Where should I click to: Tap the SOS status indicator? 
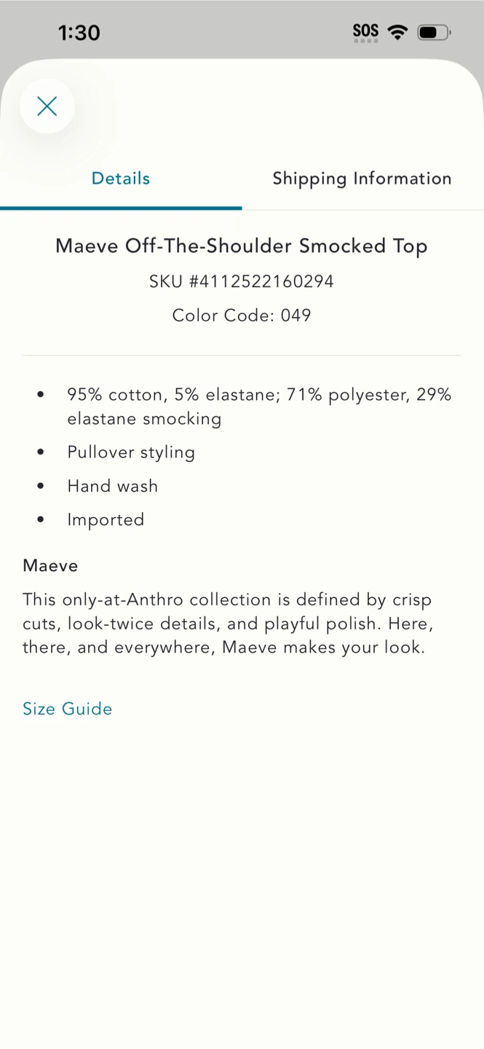[365, 32]
